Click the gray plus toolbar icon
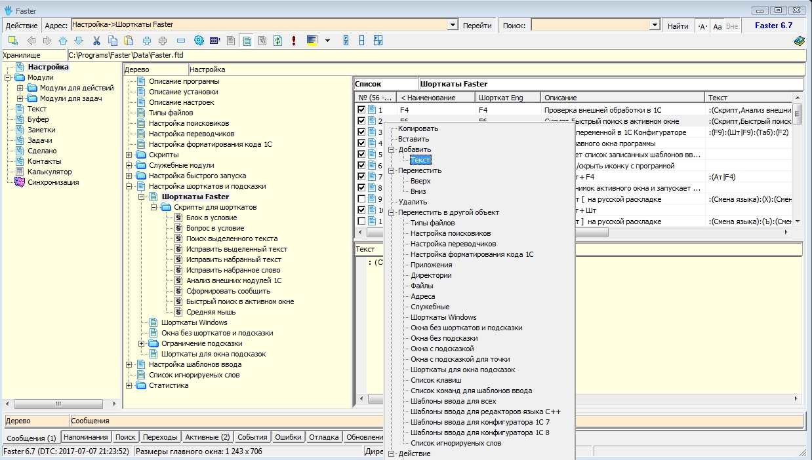This screenshot has width=812, height=460. coord(163,41)
